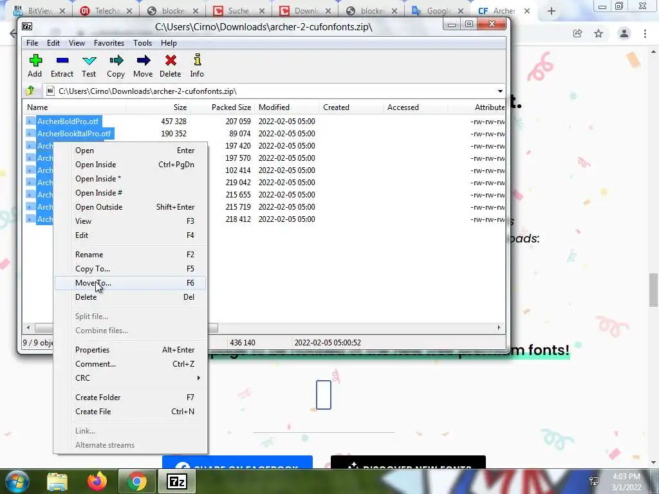The image size is (659, 494).
Task: Click ArcherBoldPro.otf file icon
Action: click(30, 122)
